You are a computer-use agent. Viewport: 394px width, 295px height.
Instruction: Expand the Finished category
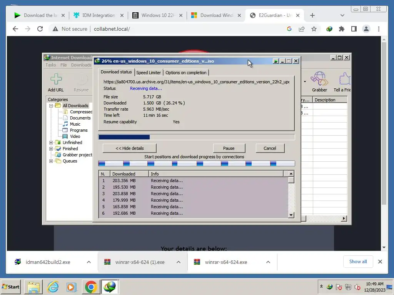(x=51, y=149)
